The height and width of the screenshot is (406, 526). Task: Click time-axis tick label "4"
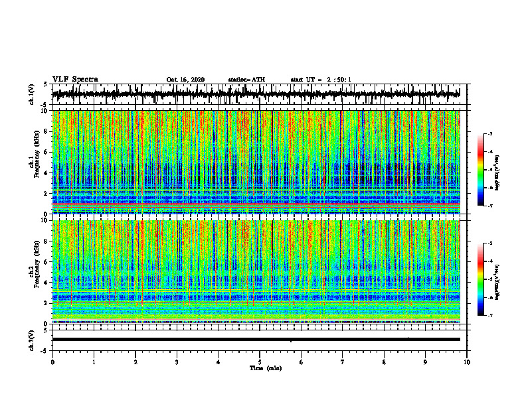point(219,362)
